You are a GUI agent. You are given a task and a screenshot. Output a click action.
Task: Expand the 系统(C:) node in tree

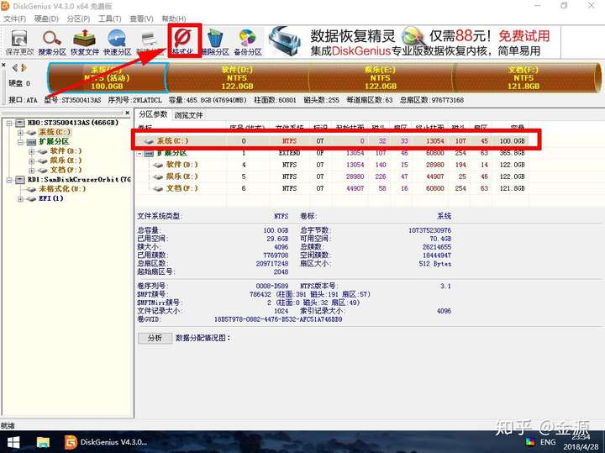tap(20, 132)
